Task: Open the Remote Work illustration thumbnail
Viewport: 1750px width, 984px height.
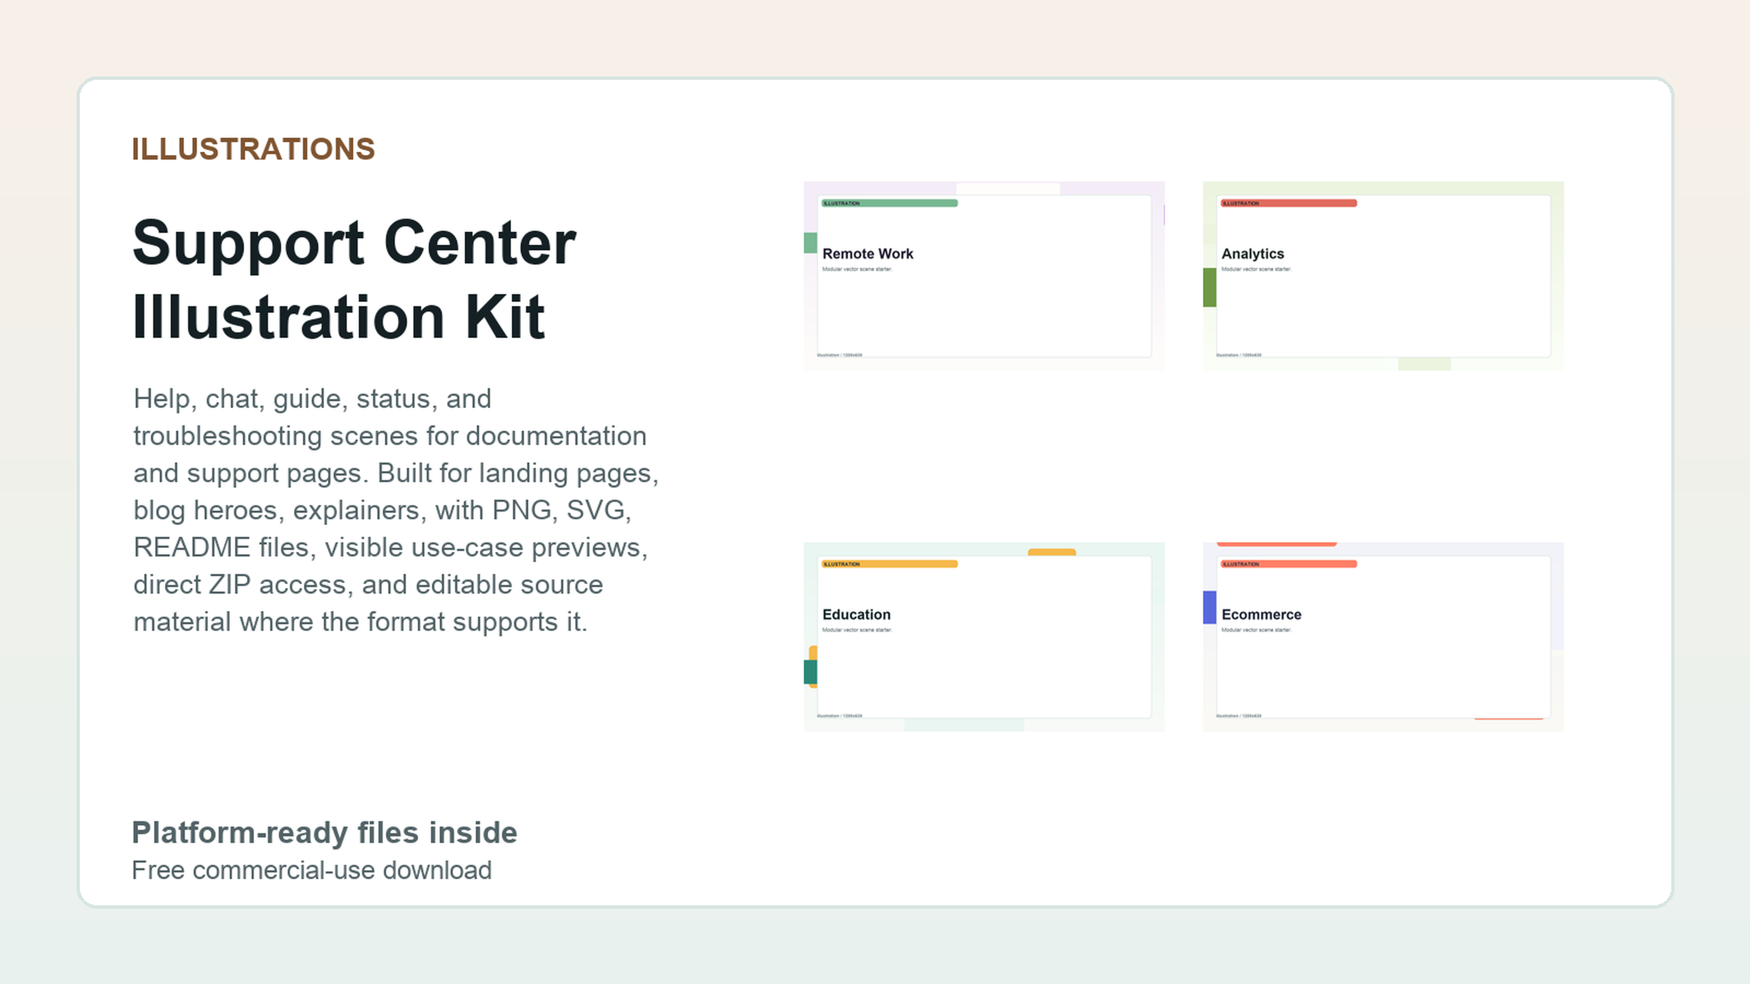Action: coord(984,276)
